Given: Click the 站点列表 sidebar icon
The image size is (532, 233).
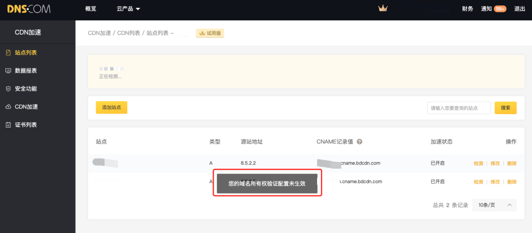Looking at the screenshot, I should (8, 53).
